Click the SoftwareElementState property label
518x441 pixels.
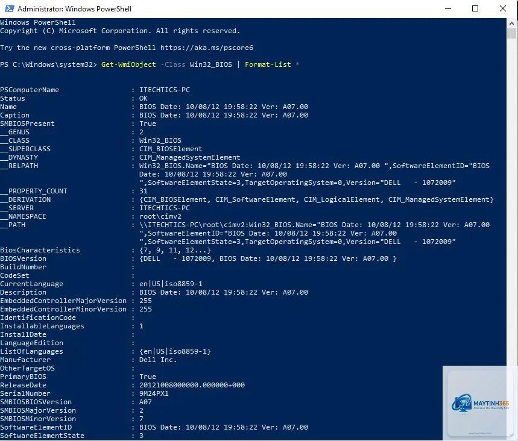click(42, 436)
